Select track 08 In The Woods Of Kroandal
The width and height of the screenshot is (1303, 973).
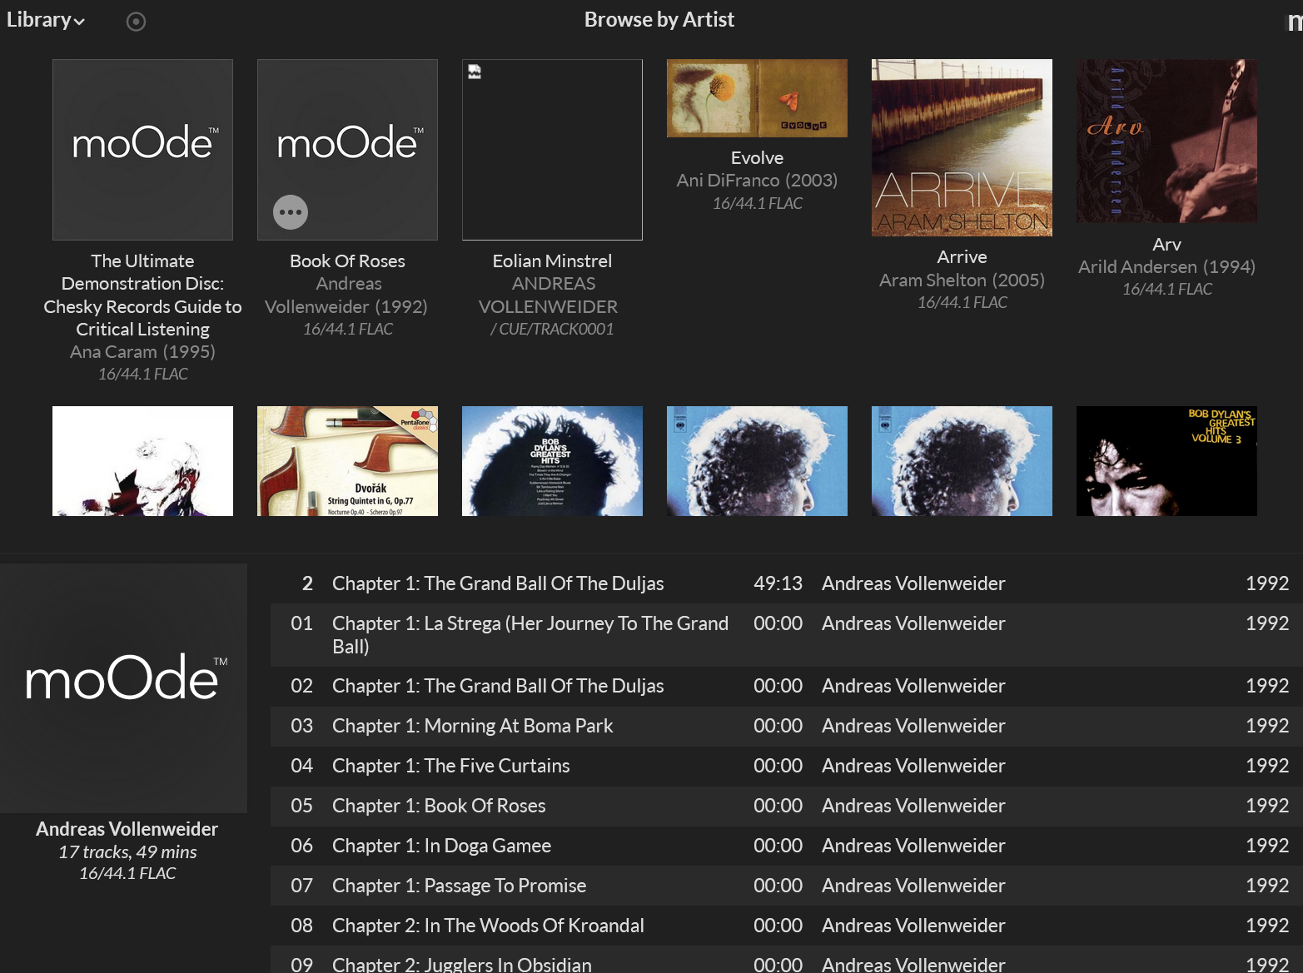tap(787, 926)
